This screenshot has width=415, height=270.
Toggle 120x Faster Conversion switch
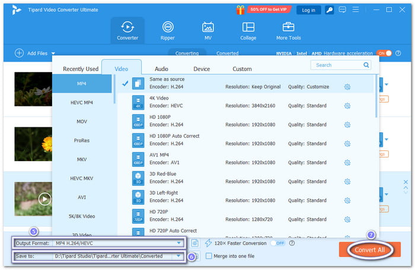[278, 243]
